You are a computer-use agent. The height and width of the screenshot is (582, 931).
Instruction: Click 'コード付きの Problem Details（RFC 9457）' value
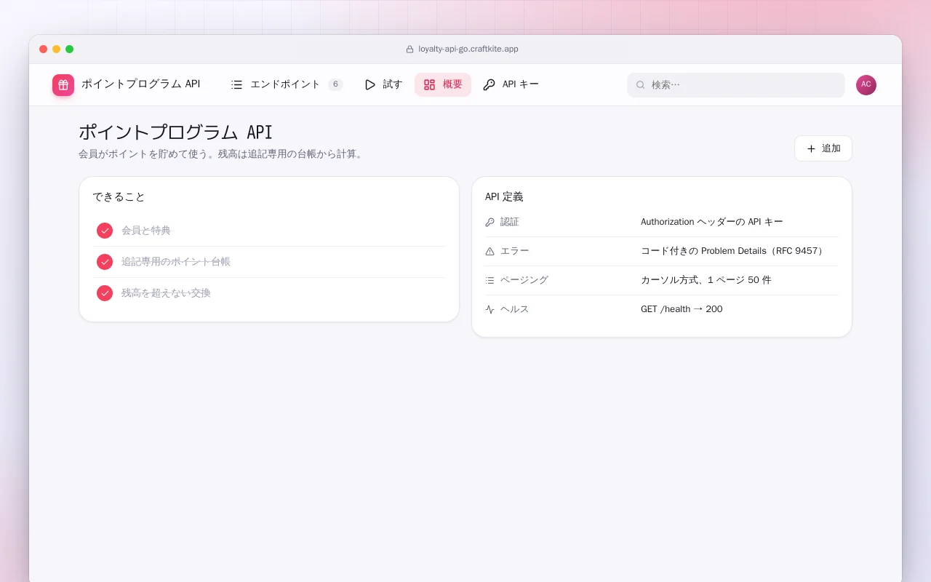[x=734, y=251]
